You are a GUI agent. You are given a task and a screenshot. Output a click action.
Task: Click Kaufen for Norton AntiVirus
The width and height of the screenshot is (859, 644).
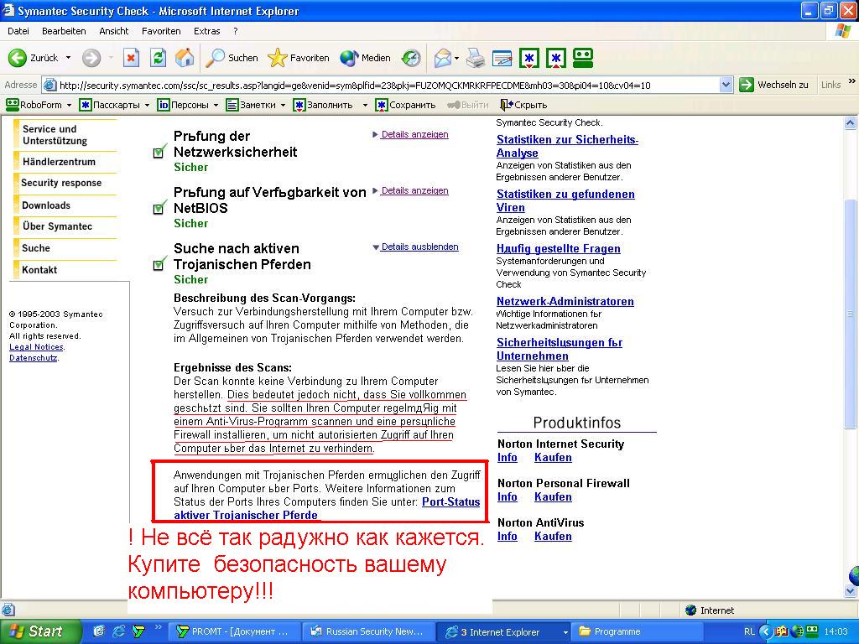[x=553, y=536]
